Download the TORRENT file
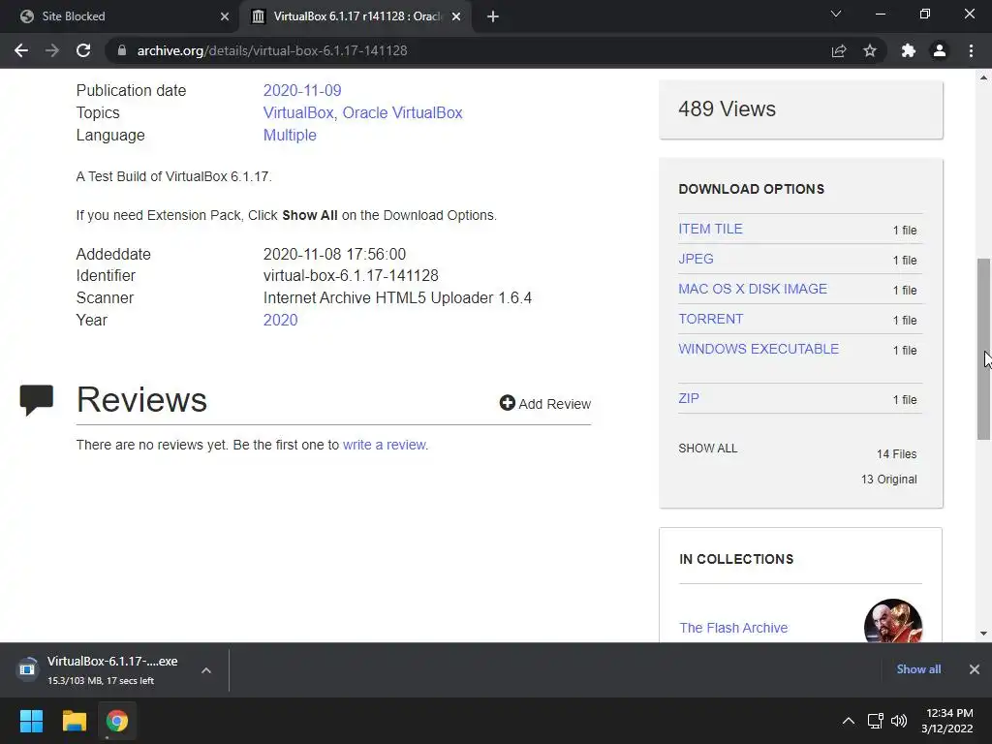 tap(710, 319)
